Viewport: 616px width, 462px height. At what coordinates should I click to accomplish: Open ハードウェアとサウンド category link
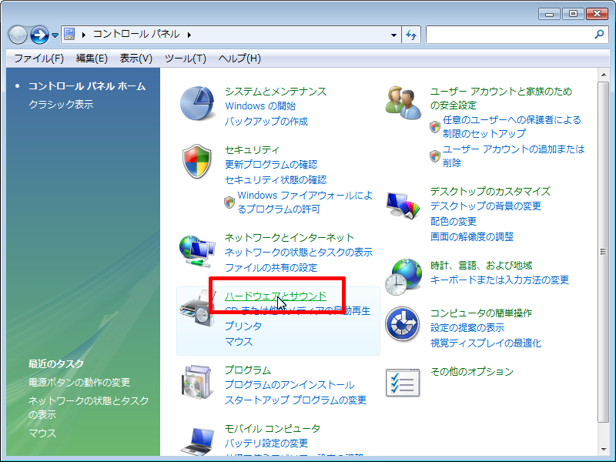pos(276,296)
